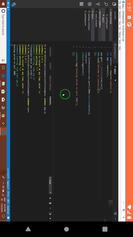
Task: Open the Selection menu
Action: click(120, 15)
